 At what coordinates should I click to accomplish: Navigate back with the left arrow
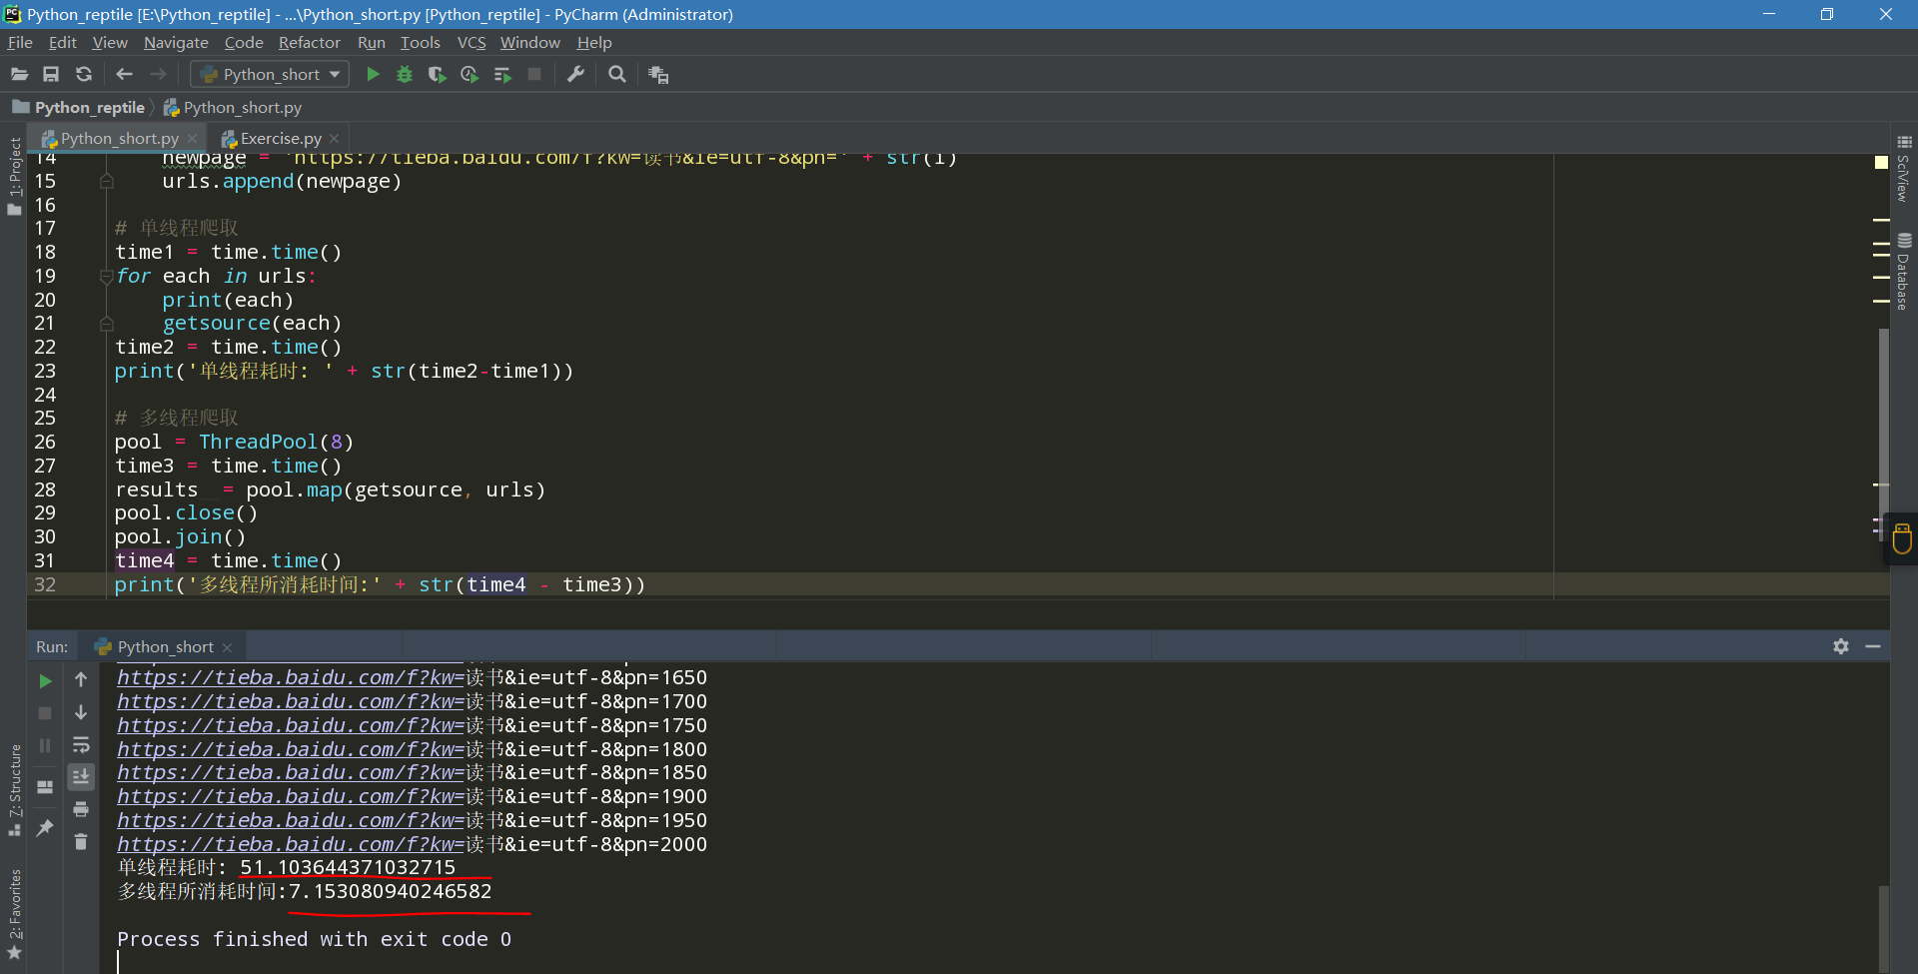(124, 74)
